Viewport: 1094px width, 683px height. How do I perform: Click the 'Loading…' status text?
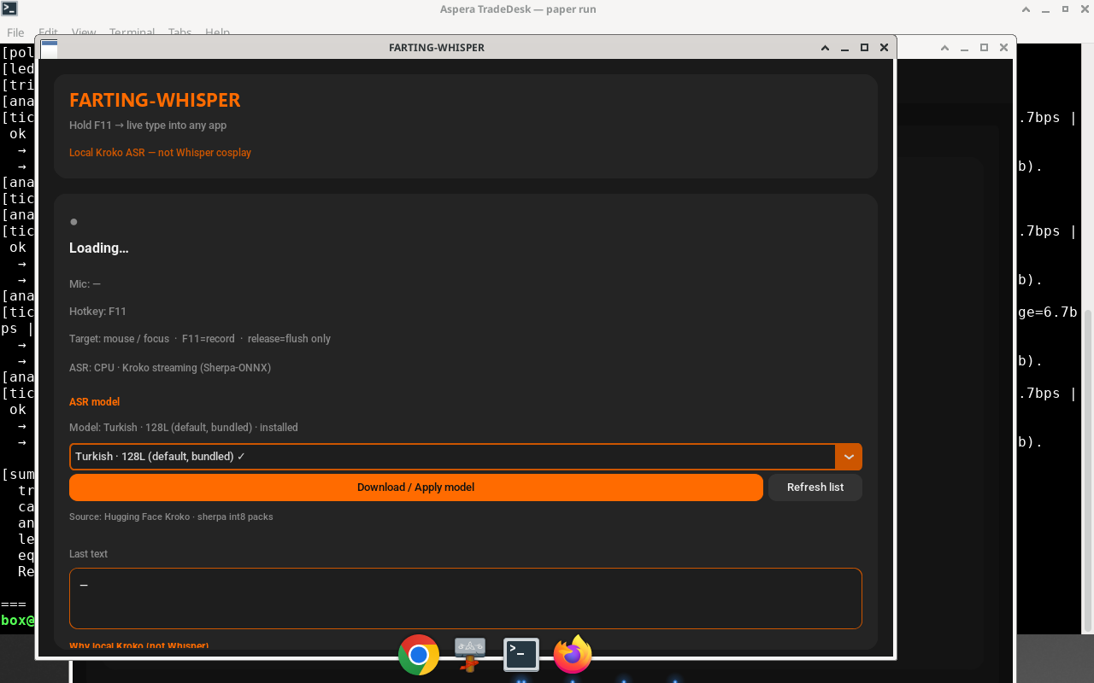(99, 248)
